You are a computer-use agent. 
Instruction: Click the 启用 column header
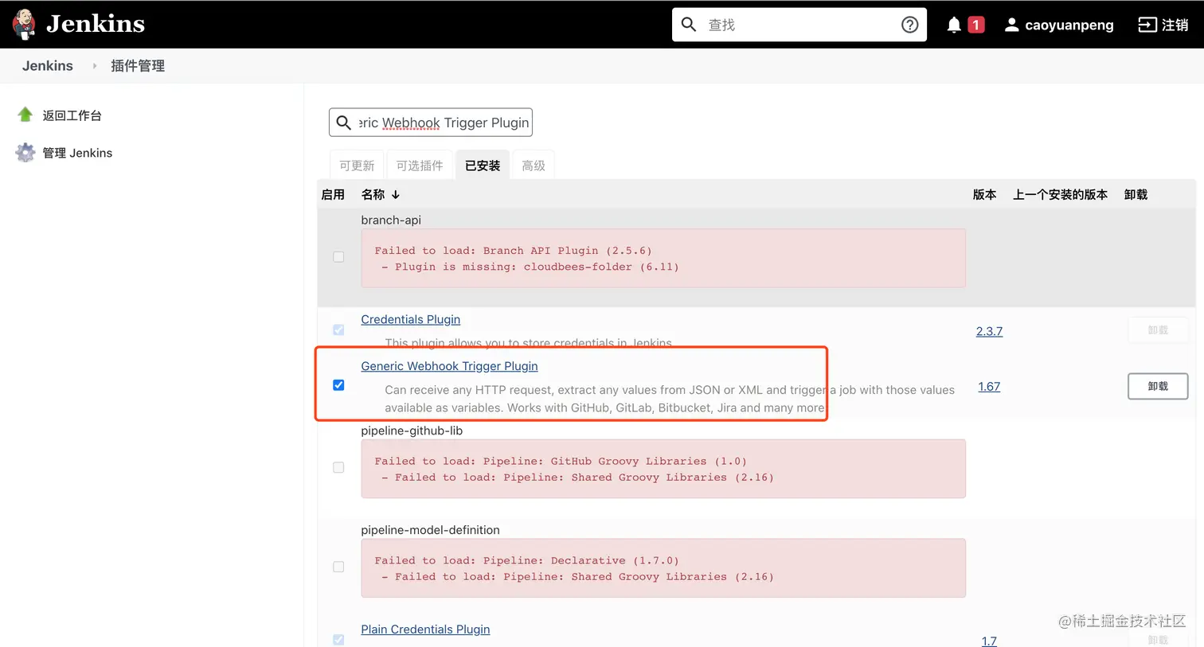[x=333, y=194]
